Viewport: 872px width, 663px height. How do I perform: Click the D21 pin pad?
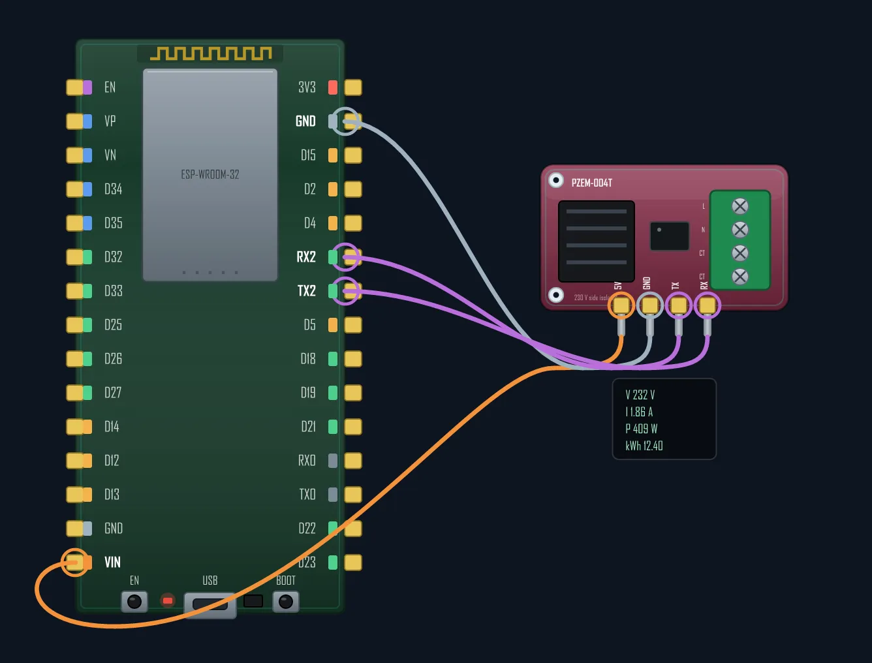point(353,427)
